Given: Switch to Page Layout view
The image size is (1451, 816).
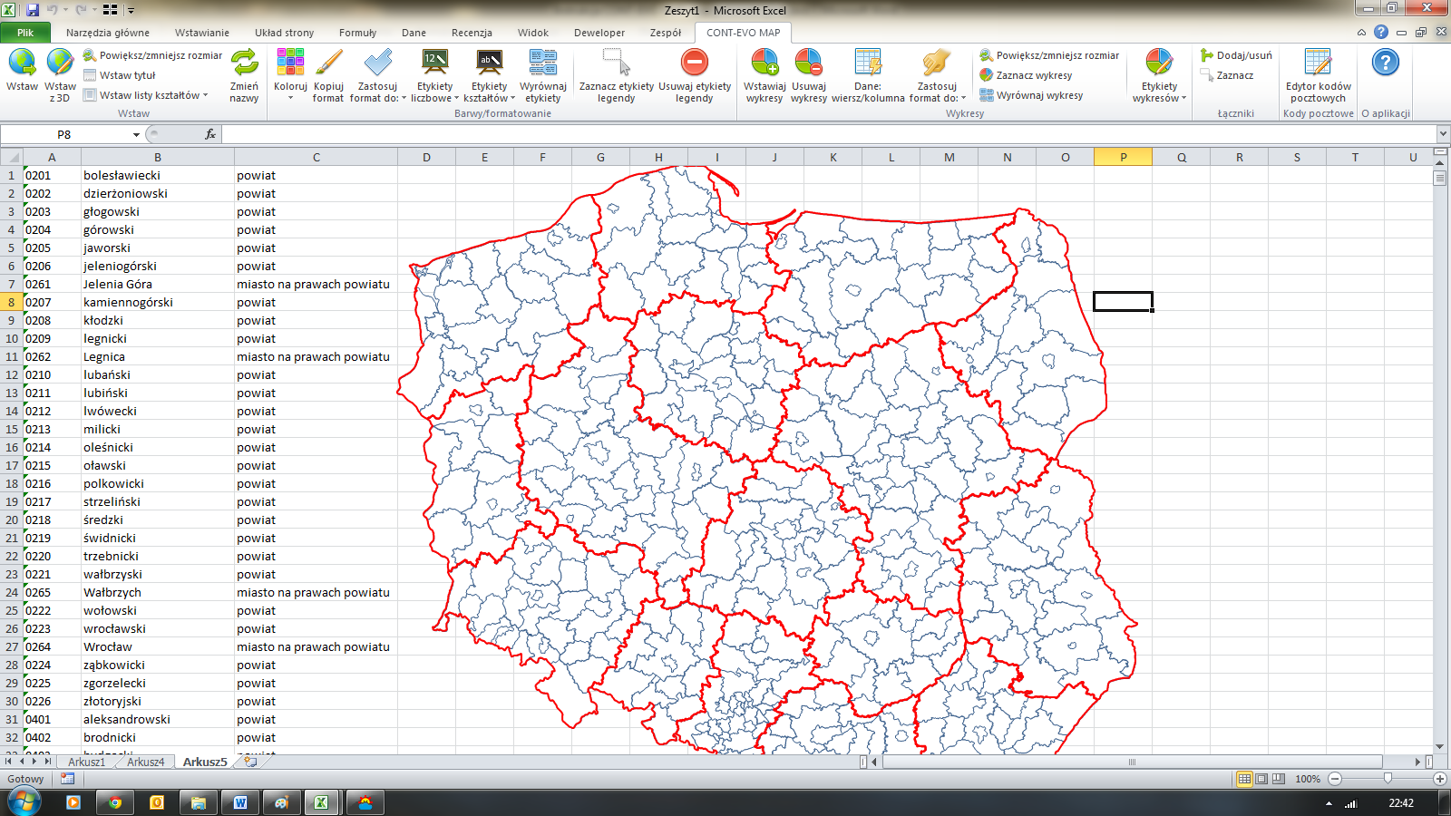Looking at the screenshot, I should click(1261, 779).
